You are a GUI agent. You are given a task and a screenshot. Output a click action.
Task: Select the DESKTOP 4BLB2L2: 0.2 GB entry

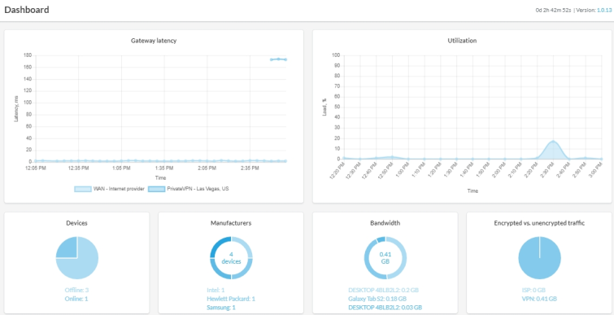pos(383,291)
